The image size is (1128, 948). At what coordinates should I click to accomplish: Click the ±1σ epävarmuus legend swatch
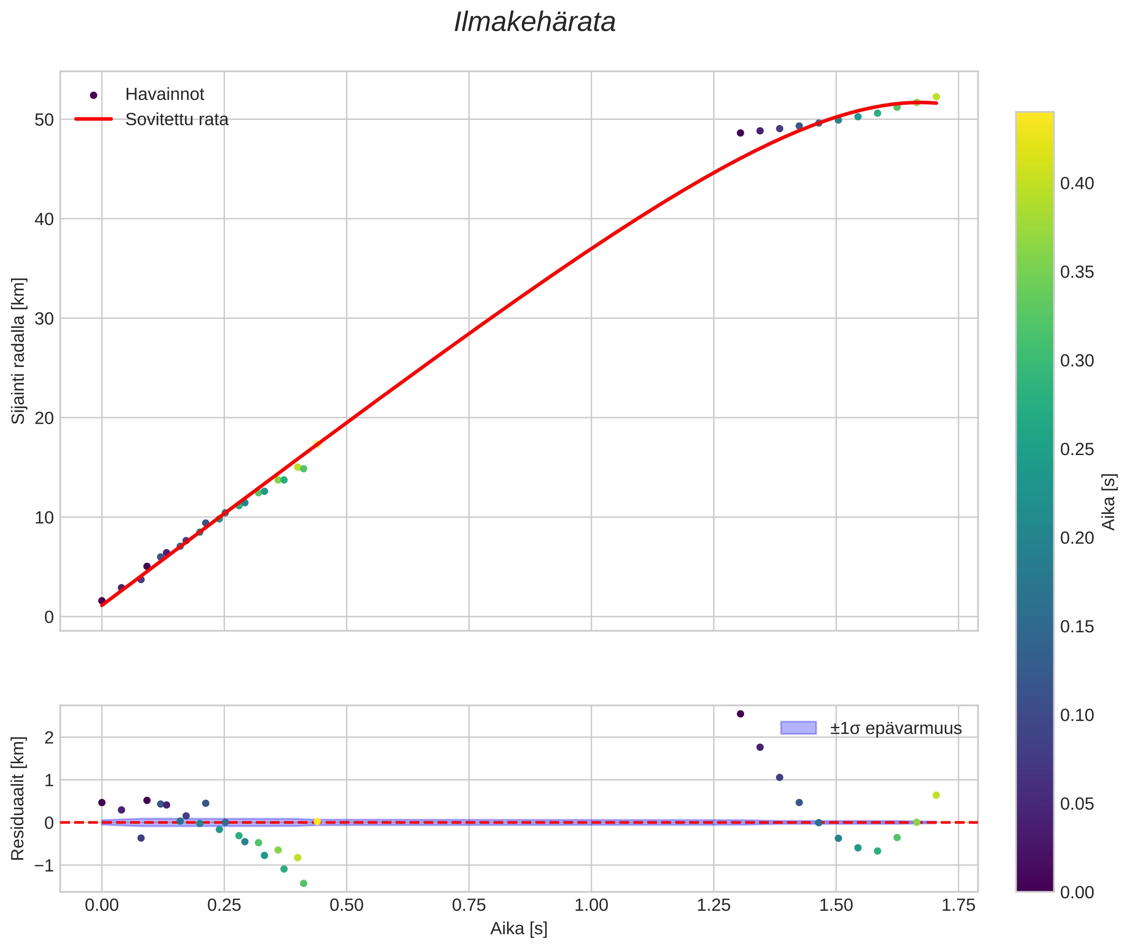coord(798,728)
